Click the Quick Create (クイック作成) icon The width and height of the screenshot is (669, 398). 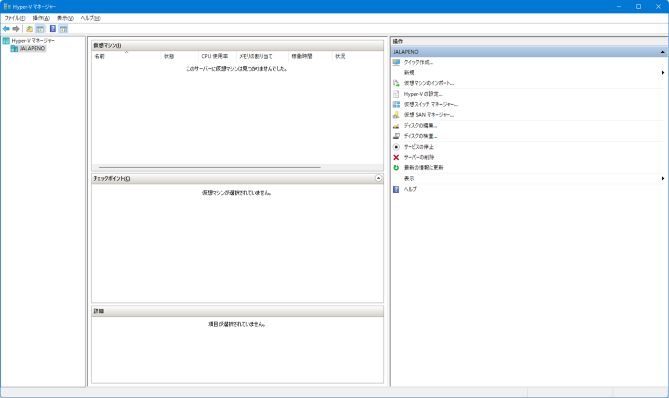(396, 62)
